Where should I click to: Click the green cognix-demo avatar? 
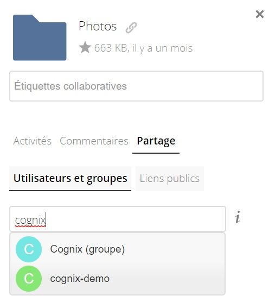(x=29, y=279)
